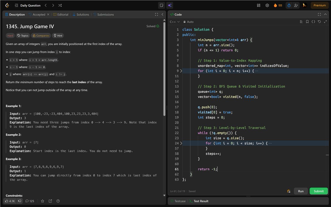
Task: Switch to the Solutions tab
Action: (81, 14)
